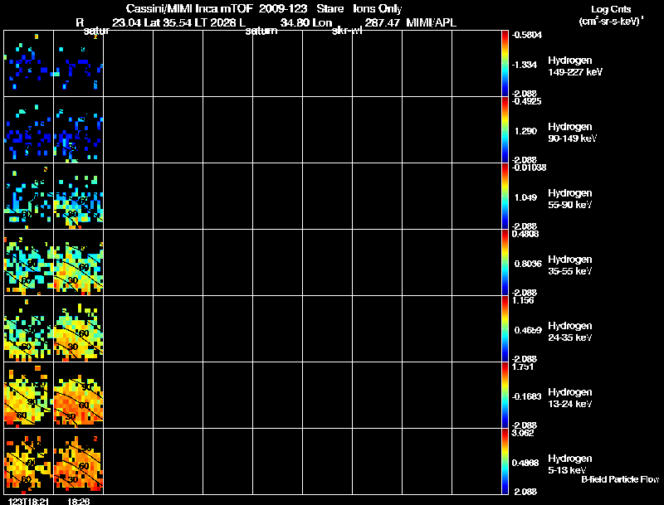Select the 18:21 image in the 55-90 keV row

click(x=29, y=197)
